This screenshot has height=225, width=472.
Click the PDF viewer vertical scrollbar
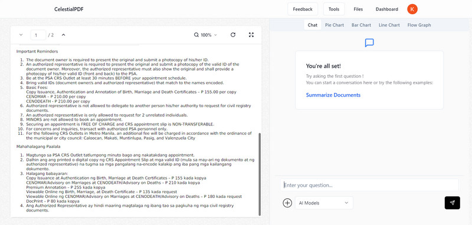260,174
